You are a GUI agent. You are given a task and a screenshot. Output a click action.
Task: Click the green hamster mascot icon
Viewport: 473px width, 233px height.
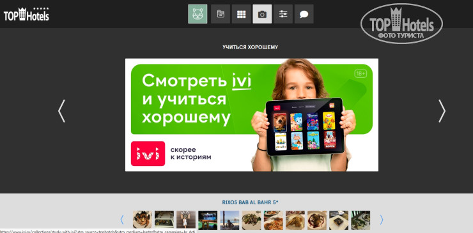(198, 14)
